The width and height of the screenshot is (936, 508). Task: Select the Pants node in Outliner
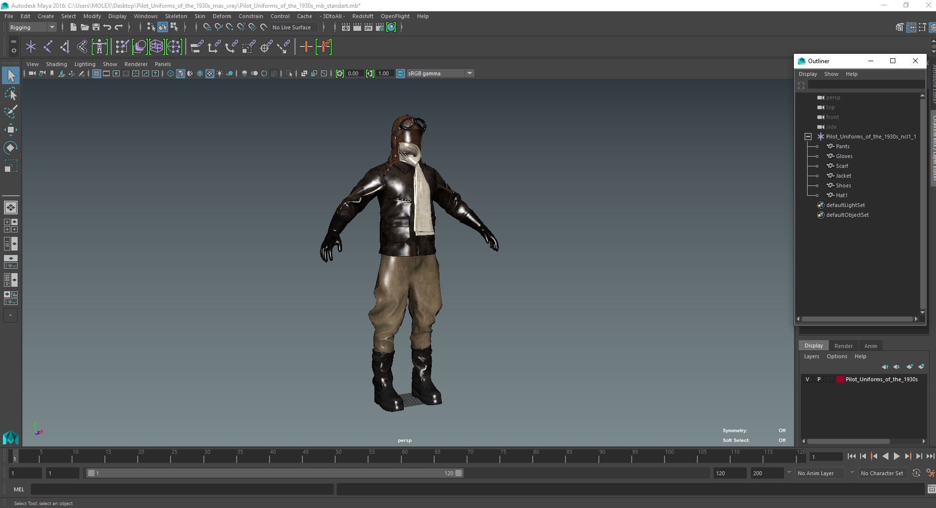pyautogui.click(x=842, y=146)
